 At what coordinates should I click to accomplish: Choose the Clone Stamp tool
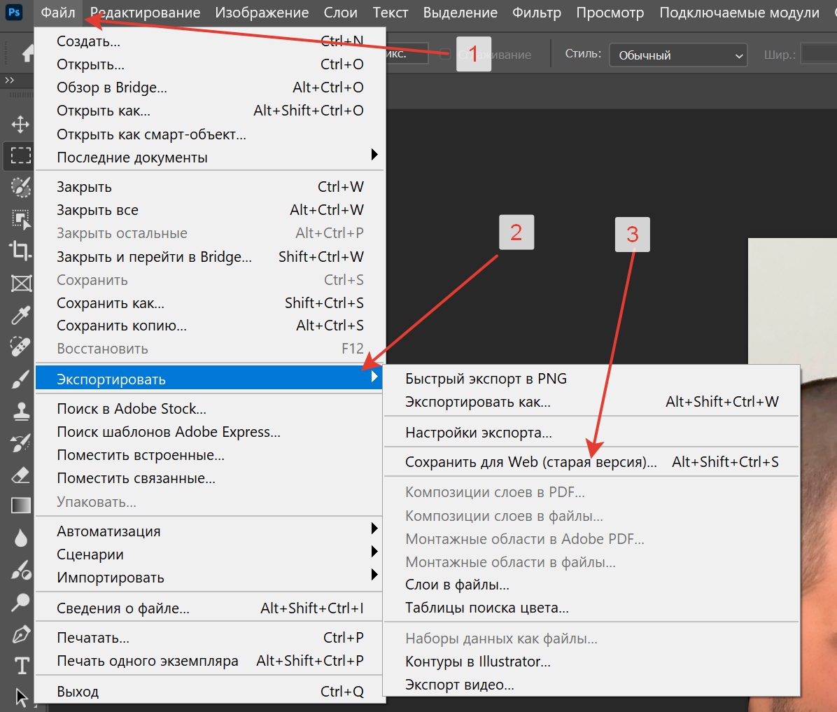[x=20, y=412]
